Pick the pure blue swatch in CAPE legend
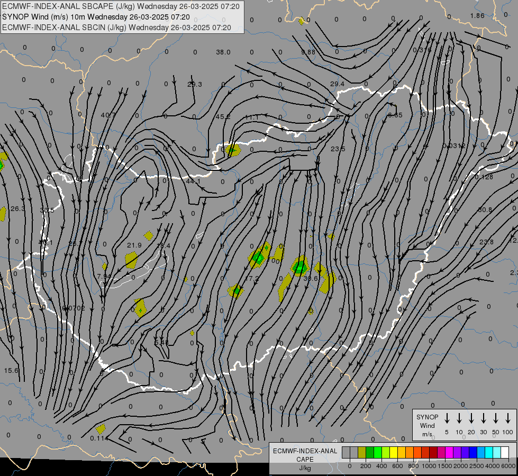The image size is (518, 476). coord(473,452)
